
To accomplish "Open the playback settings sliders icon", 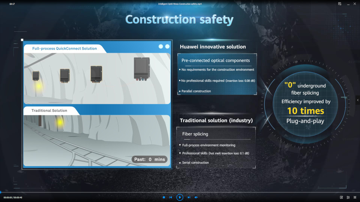I will [348, 197].
